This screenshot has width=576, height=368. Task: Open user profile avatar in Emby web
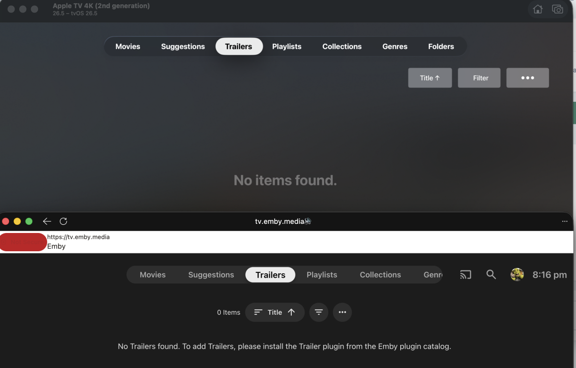(x=517, y=275)
